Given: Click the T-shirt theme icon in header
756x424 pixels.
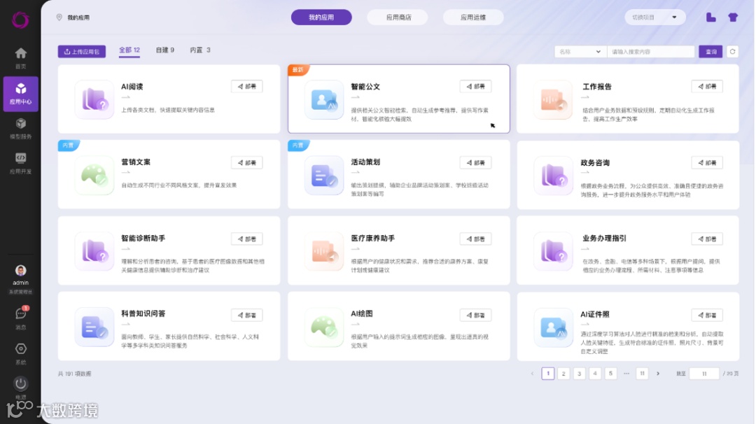Looking at the screenshot, I should 733,17.
